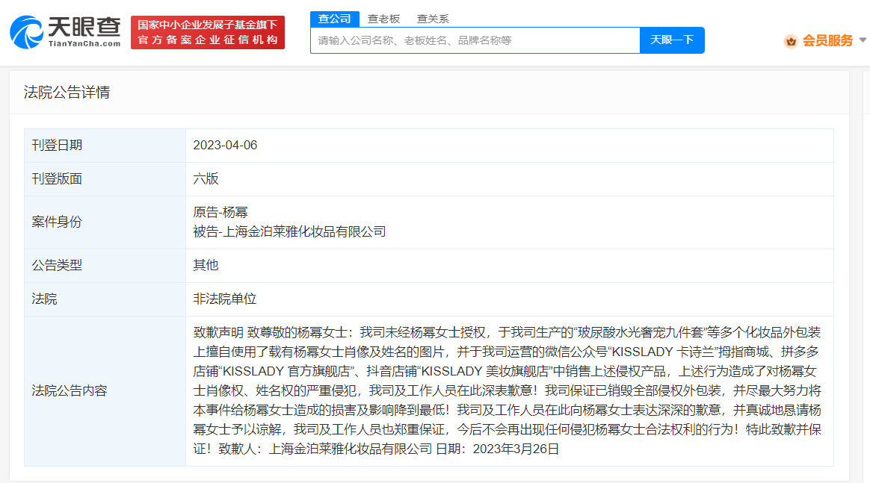Click the 法院公告详情 heading
This screenshot has width=870, height=483.
(67, 92)
